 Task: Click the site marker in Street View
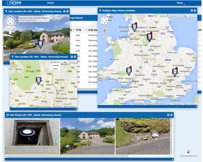pyautogui.click(x=40, y=44)
